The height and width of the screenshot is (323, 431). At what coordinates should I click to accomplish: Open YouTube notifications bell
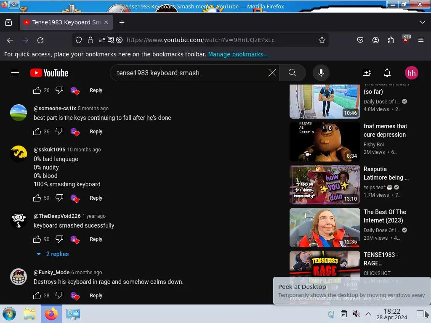(387, 73)
